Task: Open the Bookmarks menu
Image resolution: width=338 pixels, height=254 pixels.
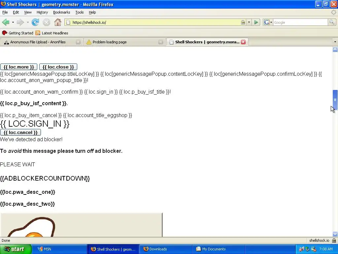Action: point(61,12)
